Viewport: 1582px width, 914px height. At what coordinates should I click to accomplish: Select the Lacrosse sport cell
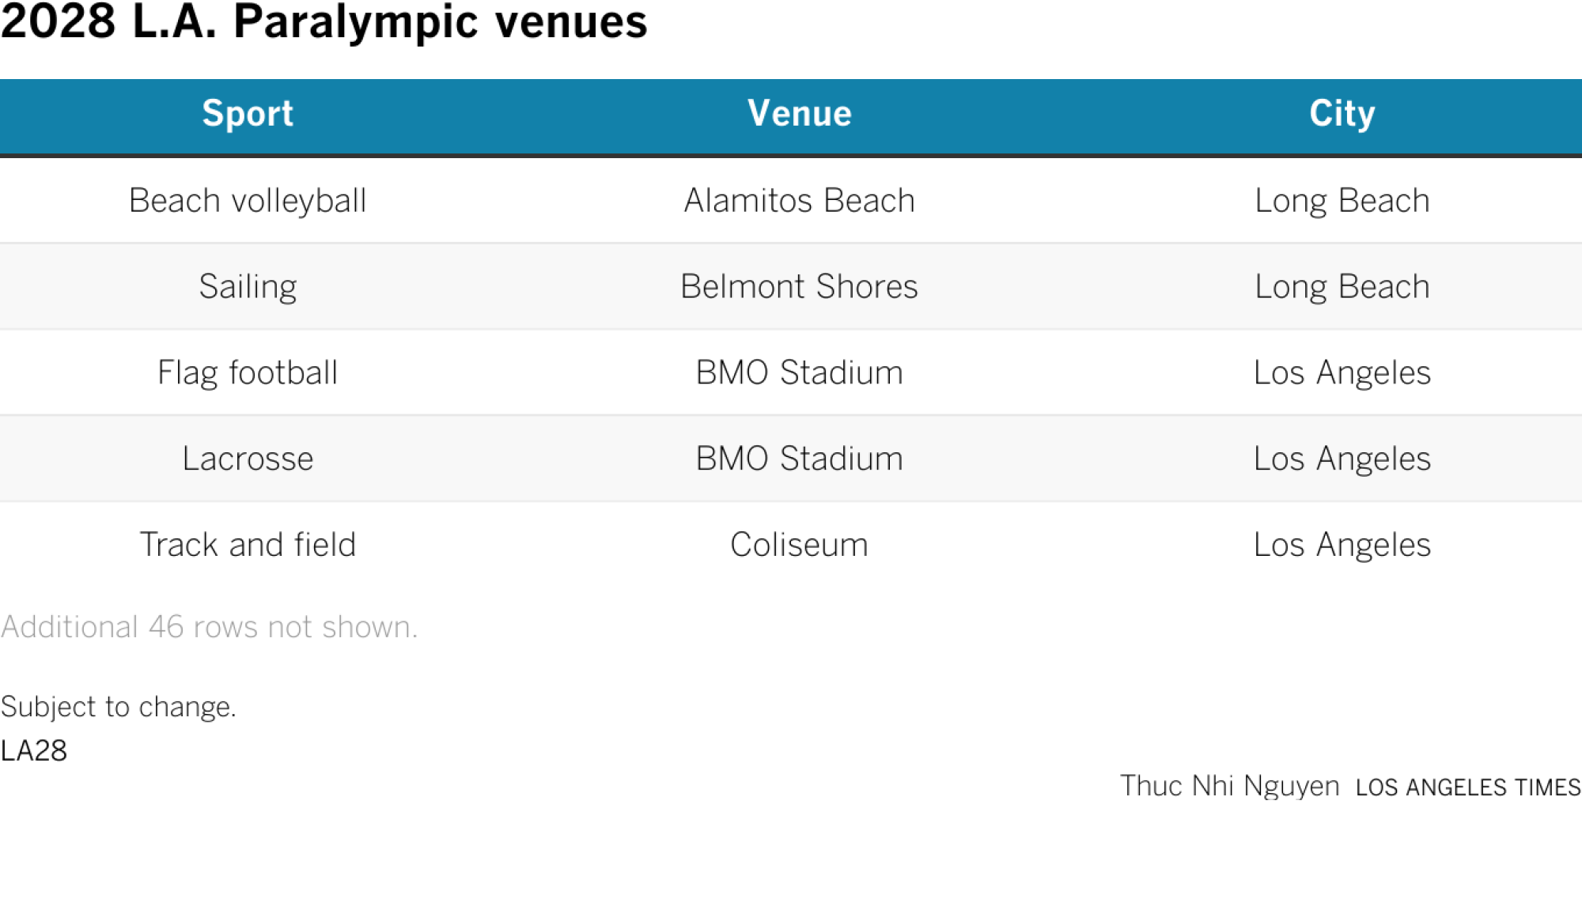(x=248, y=459)
